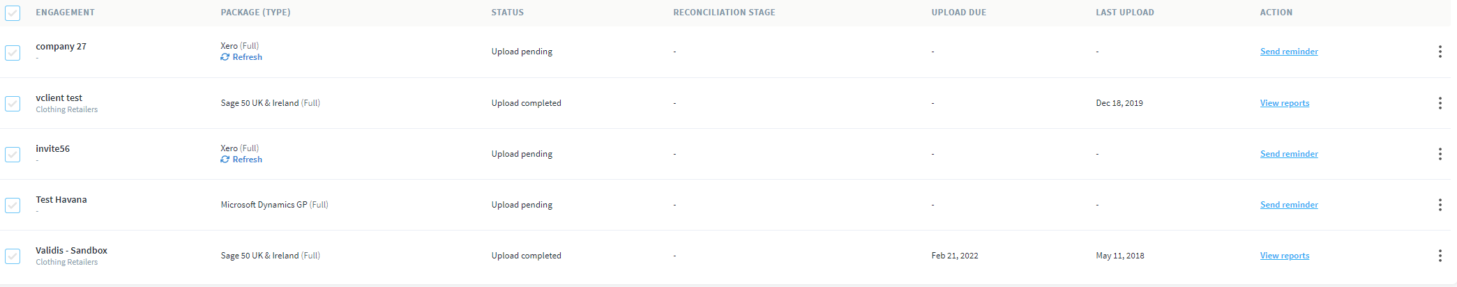View reports for Validis - Sandbox
Viewport: 1457px width, 287px height.
point(1285,256)
